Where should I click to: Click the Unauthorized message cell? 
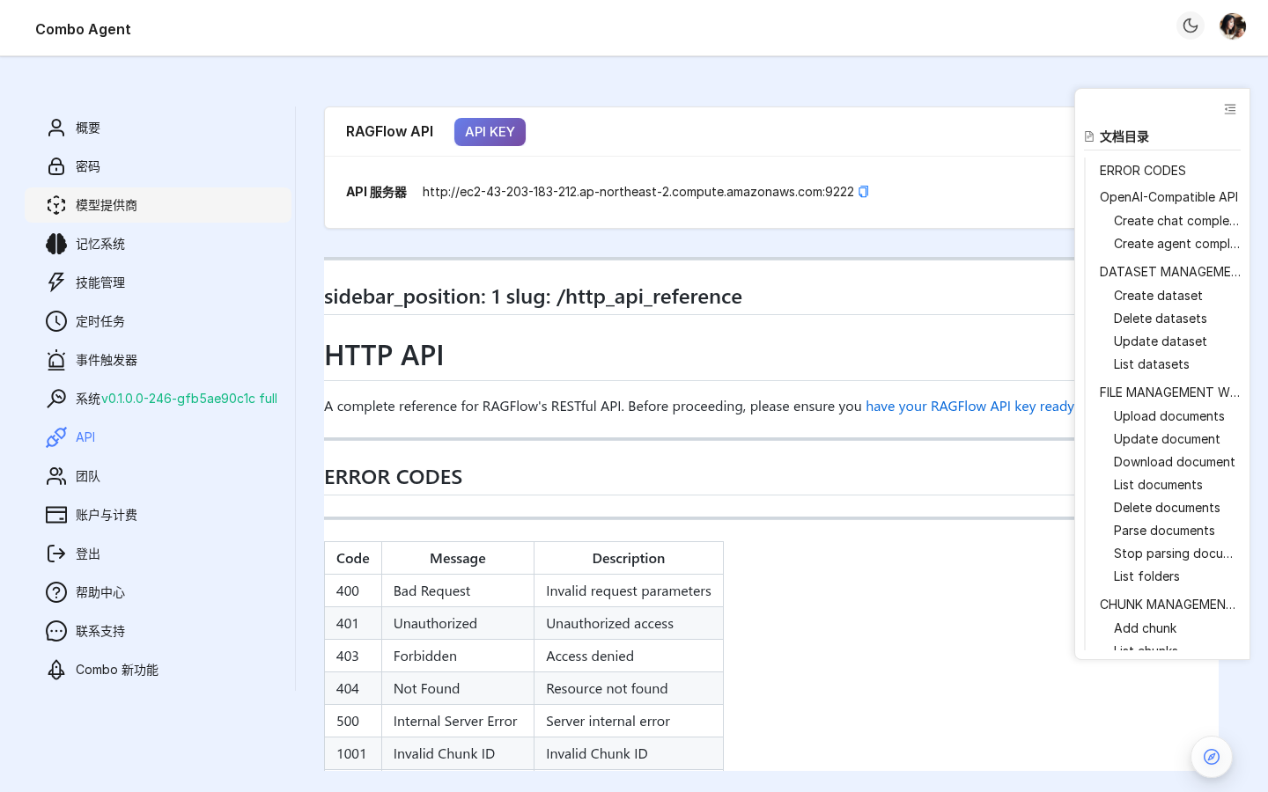[458, 623]
